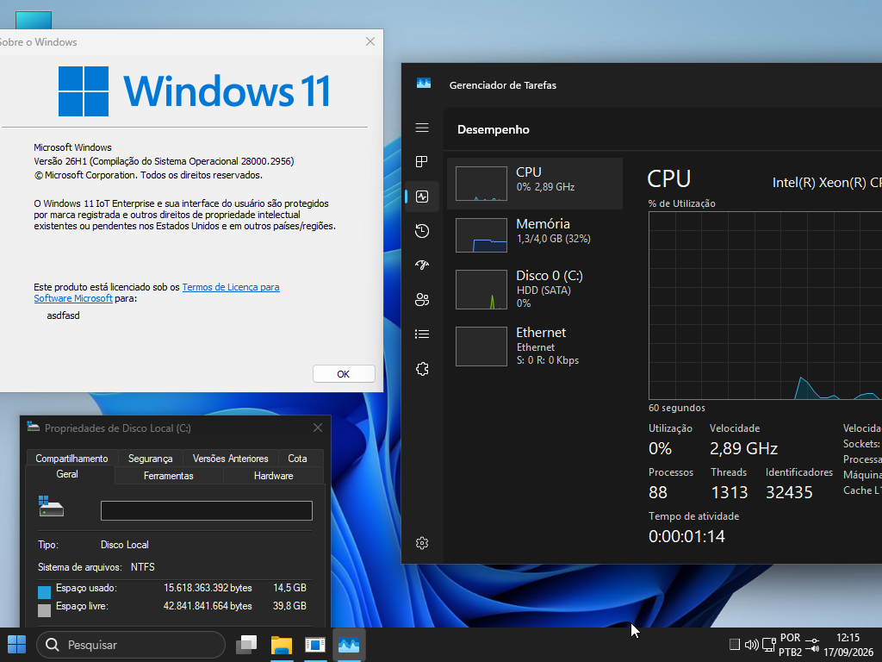Click accessibility tray icon beside language indicator

click(811, 645)
